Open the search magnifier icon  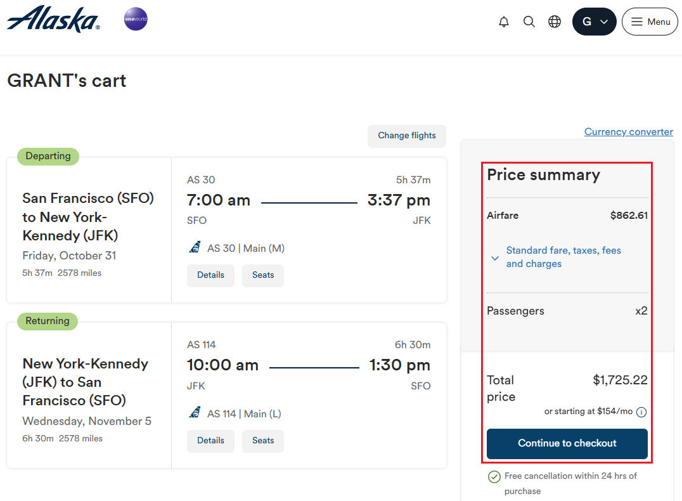(529, 22)
